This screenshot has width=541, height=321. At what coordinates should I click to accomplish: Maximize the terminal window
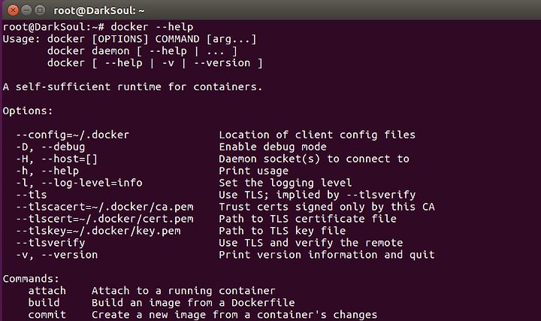(x=40, y=11)
